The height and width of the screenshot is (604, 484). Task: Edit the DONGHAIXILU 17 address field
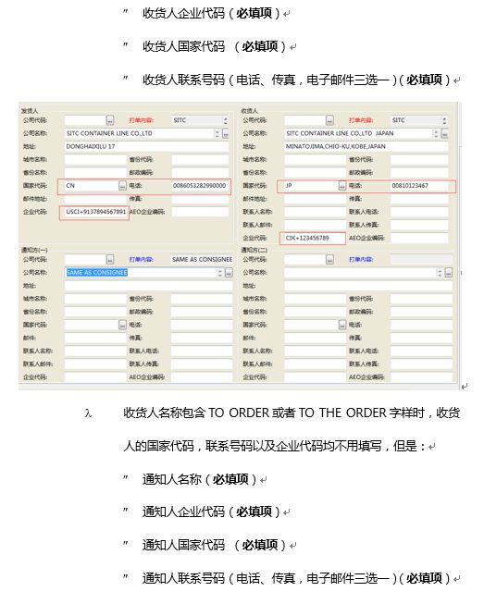click(146, 146)
